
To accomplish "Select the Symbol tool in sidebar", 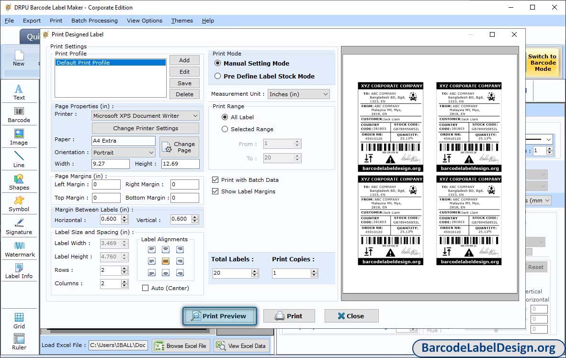I will click(x=19, y=204).
